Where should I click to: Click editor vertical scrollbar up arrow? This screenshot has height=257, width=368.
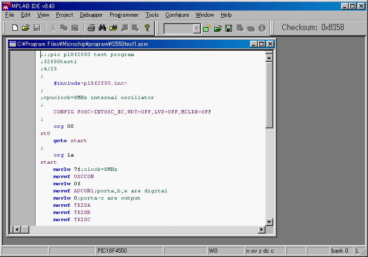269,58
